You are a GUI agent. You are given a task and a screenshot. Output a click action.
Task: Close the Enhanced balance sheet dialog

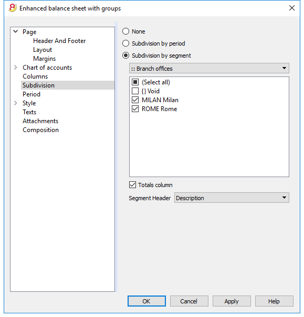[x=291, y=8]
